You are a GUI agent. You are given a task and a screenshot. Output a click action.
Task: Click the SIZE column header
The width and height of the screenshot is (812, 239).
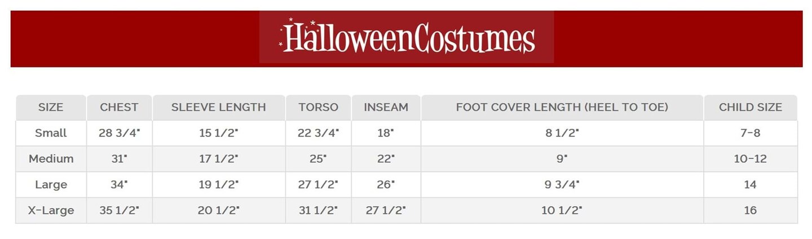(51, 107)
